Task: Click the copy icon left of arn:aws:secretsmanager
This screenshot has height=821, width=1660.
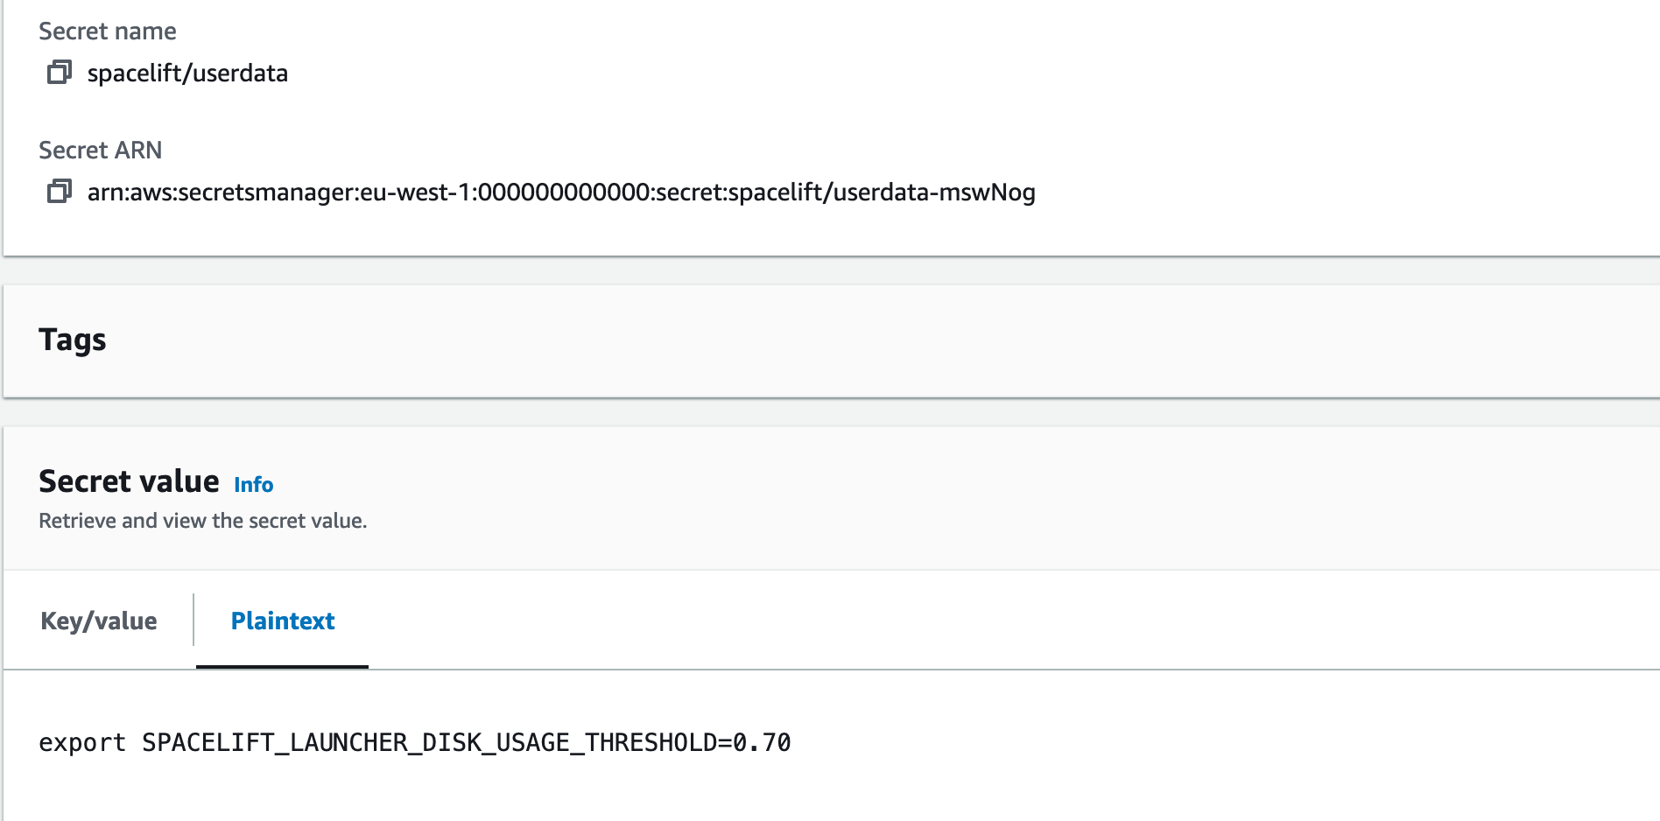Action: point(60,193)
